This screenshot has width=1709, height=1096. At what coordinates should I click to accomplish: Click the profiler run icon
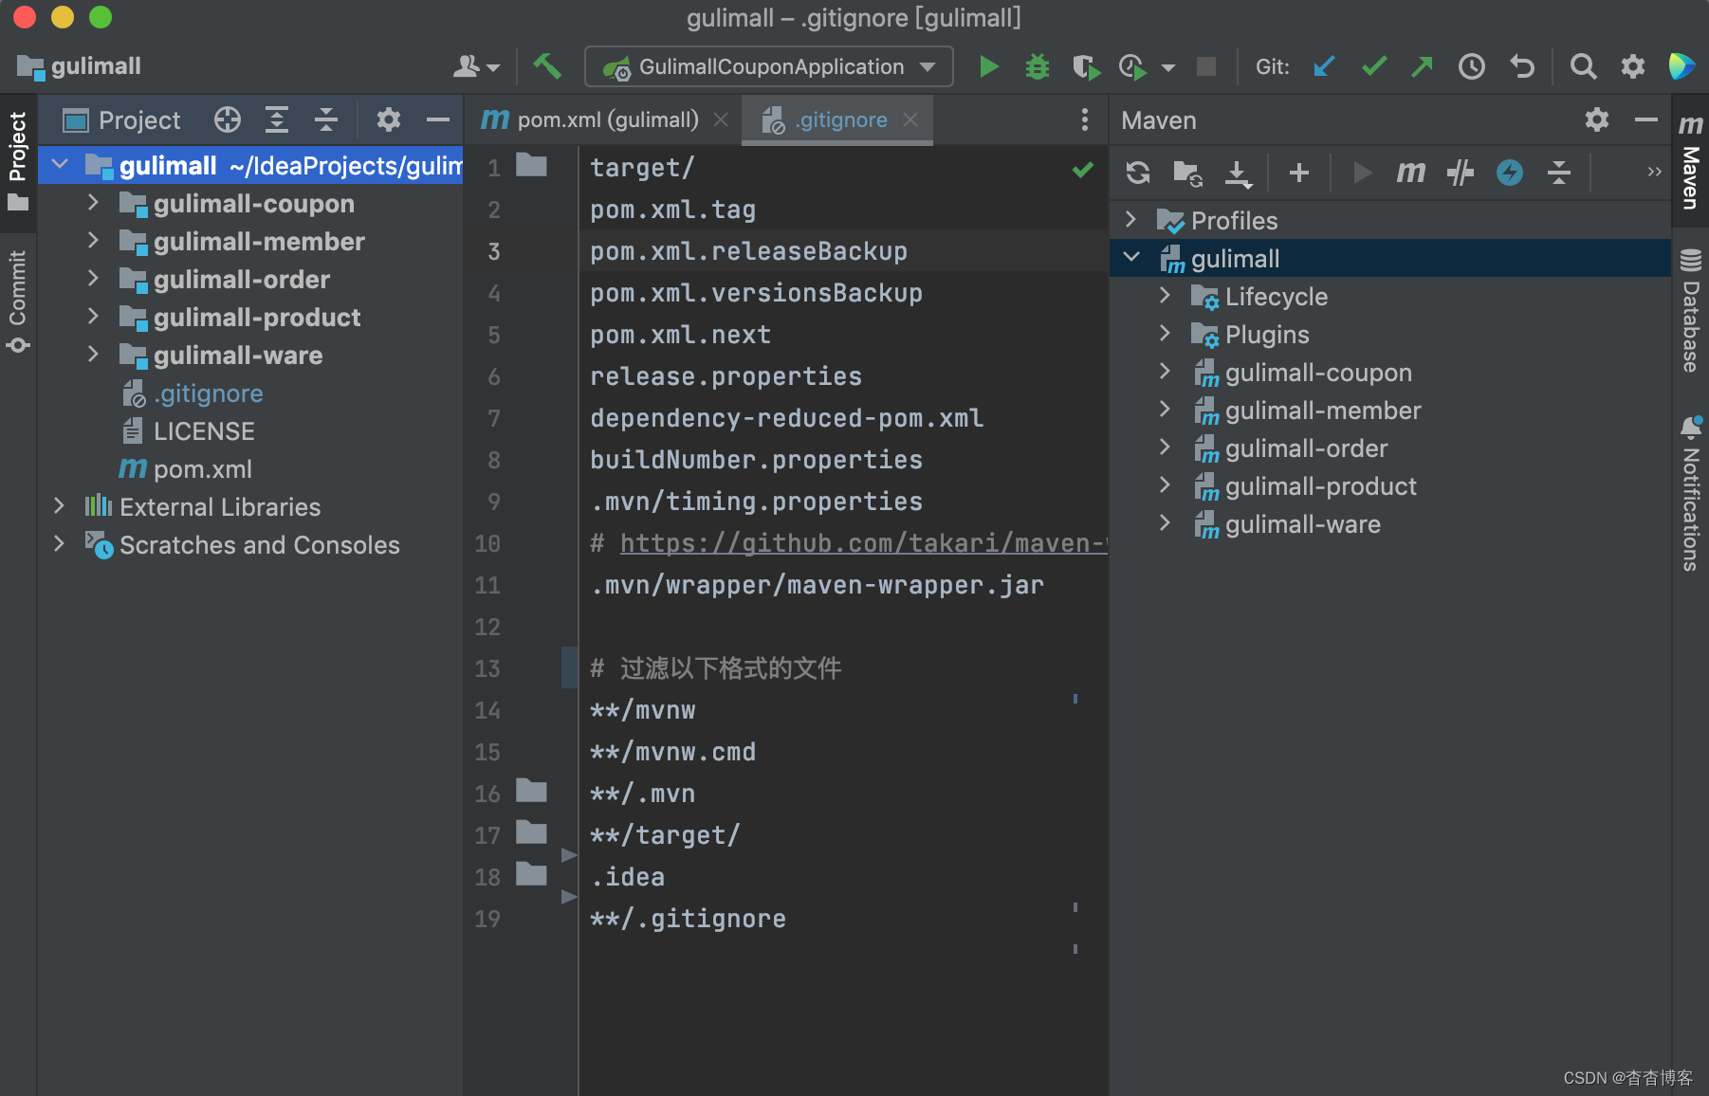coord(1132,66)
